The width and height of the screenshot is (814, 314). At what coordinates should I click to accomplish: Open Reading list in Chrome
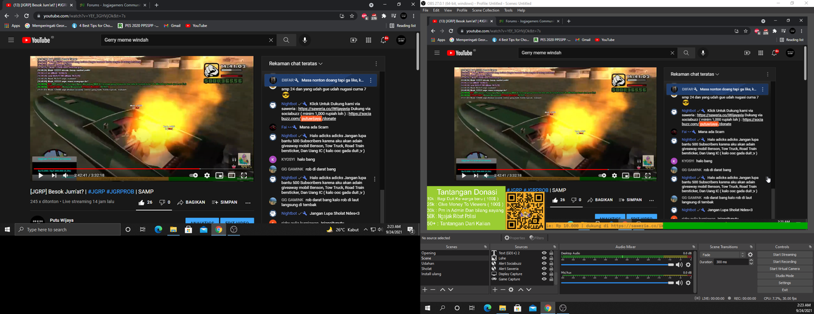click(x=402, y=25)
